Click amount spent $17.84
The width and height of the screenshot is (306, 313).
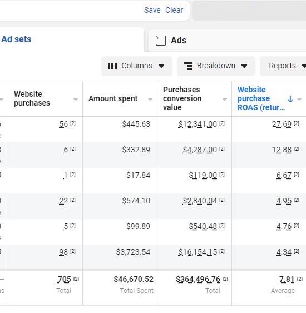[138, 175]
